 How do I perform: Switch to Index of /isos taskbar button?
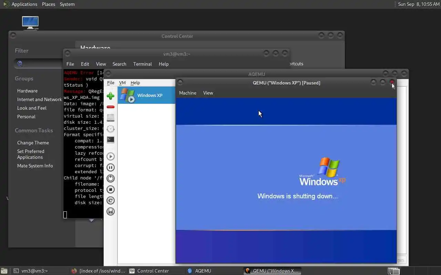click(x=98, y=271)
